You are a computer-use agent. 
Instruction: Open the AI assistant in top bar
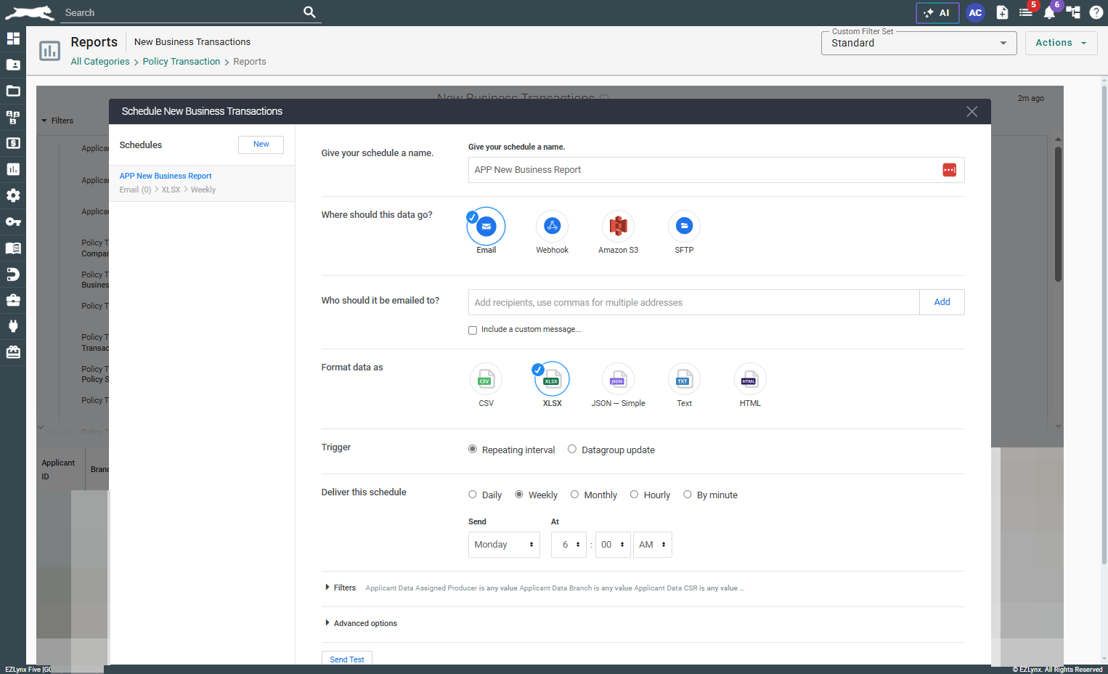click(937, 13)
